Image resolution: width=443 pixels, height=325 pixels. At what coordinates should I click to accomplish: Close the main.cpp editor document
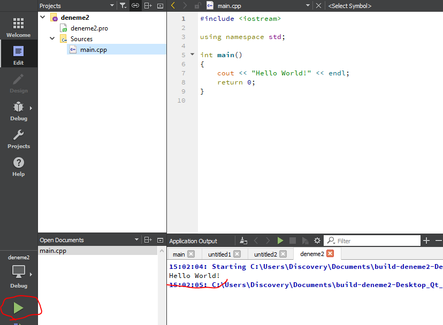pos(318,6)
